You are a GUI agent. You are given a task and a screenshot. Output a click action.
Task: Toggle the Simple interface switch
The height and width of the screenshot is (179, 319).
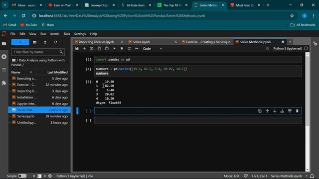(x=22, y=176)
